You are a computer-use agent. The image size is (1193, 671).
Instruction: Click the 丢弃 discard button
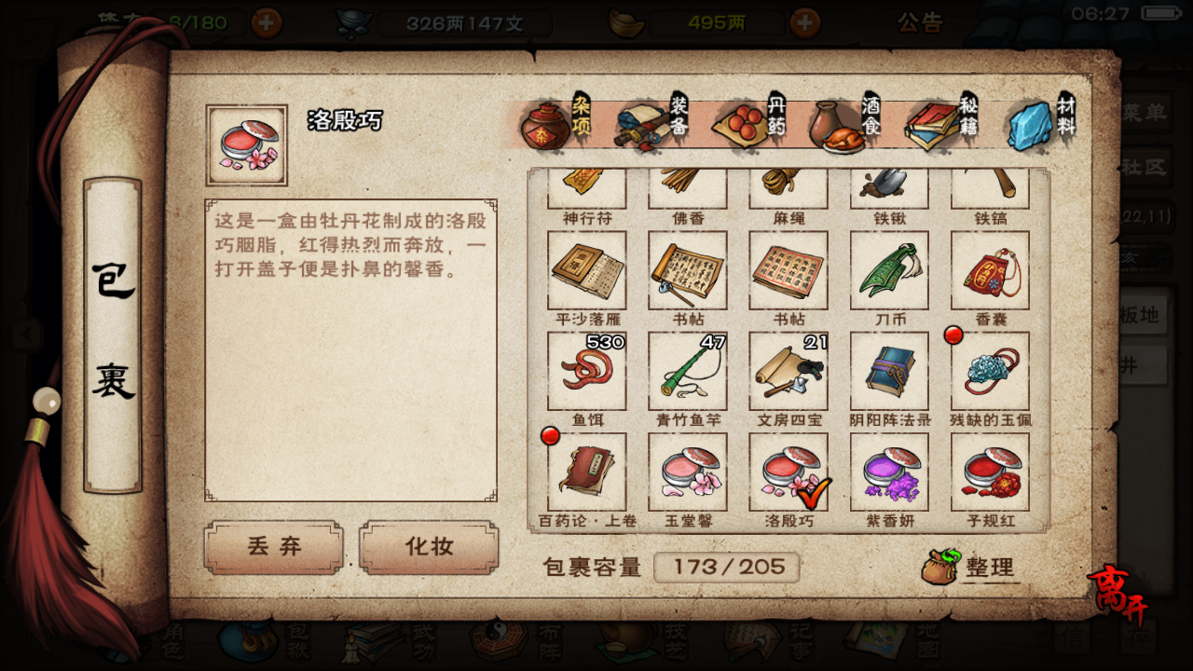coord(274,547)
